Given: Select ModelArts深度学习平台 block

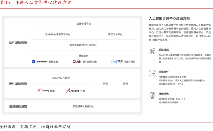Looking at the screenshot, I should pos(57,34).
